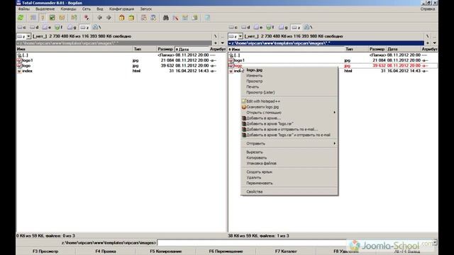
Task: Open new FTP connection toolbar icon
Action: 153,18
